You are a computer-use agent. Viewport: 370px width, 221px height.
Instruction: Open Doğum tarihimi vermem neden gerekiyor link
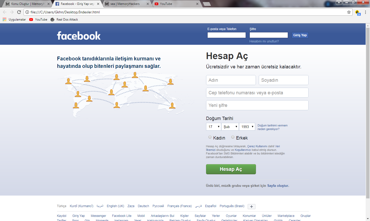272,127
